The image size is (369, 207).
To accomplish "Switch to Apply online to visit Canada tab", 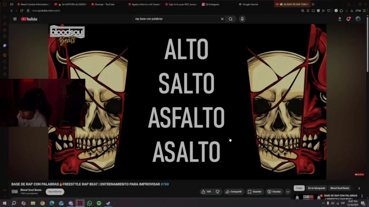I will click(144, 4).
